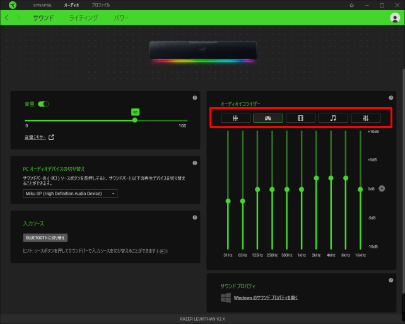Image resolution: width=405 pixels, height=324 pixels.
Task: Switch to the ライティング tab
Action: (83, 18)
